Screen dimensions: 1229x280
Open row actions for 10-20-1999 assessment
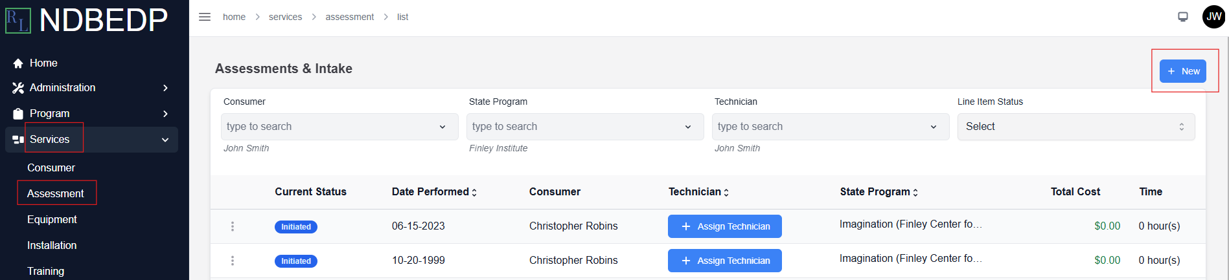[233, 261]
